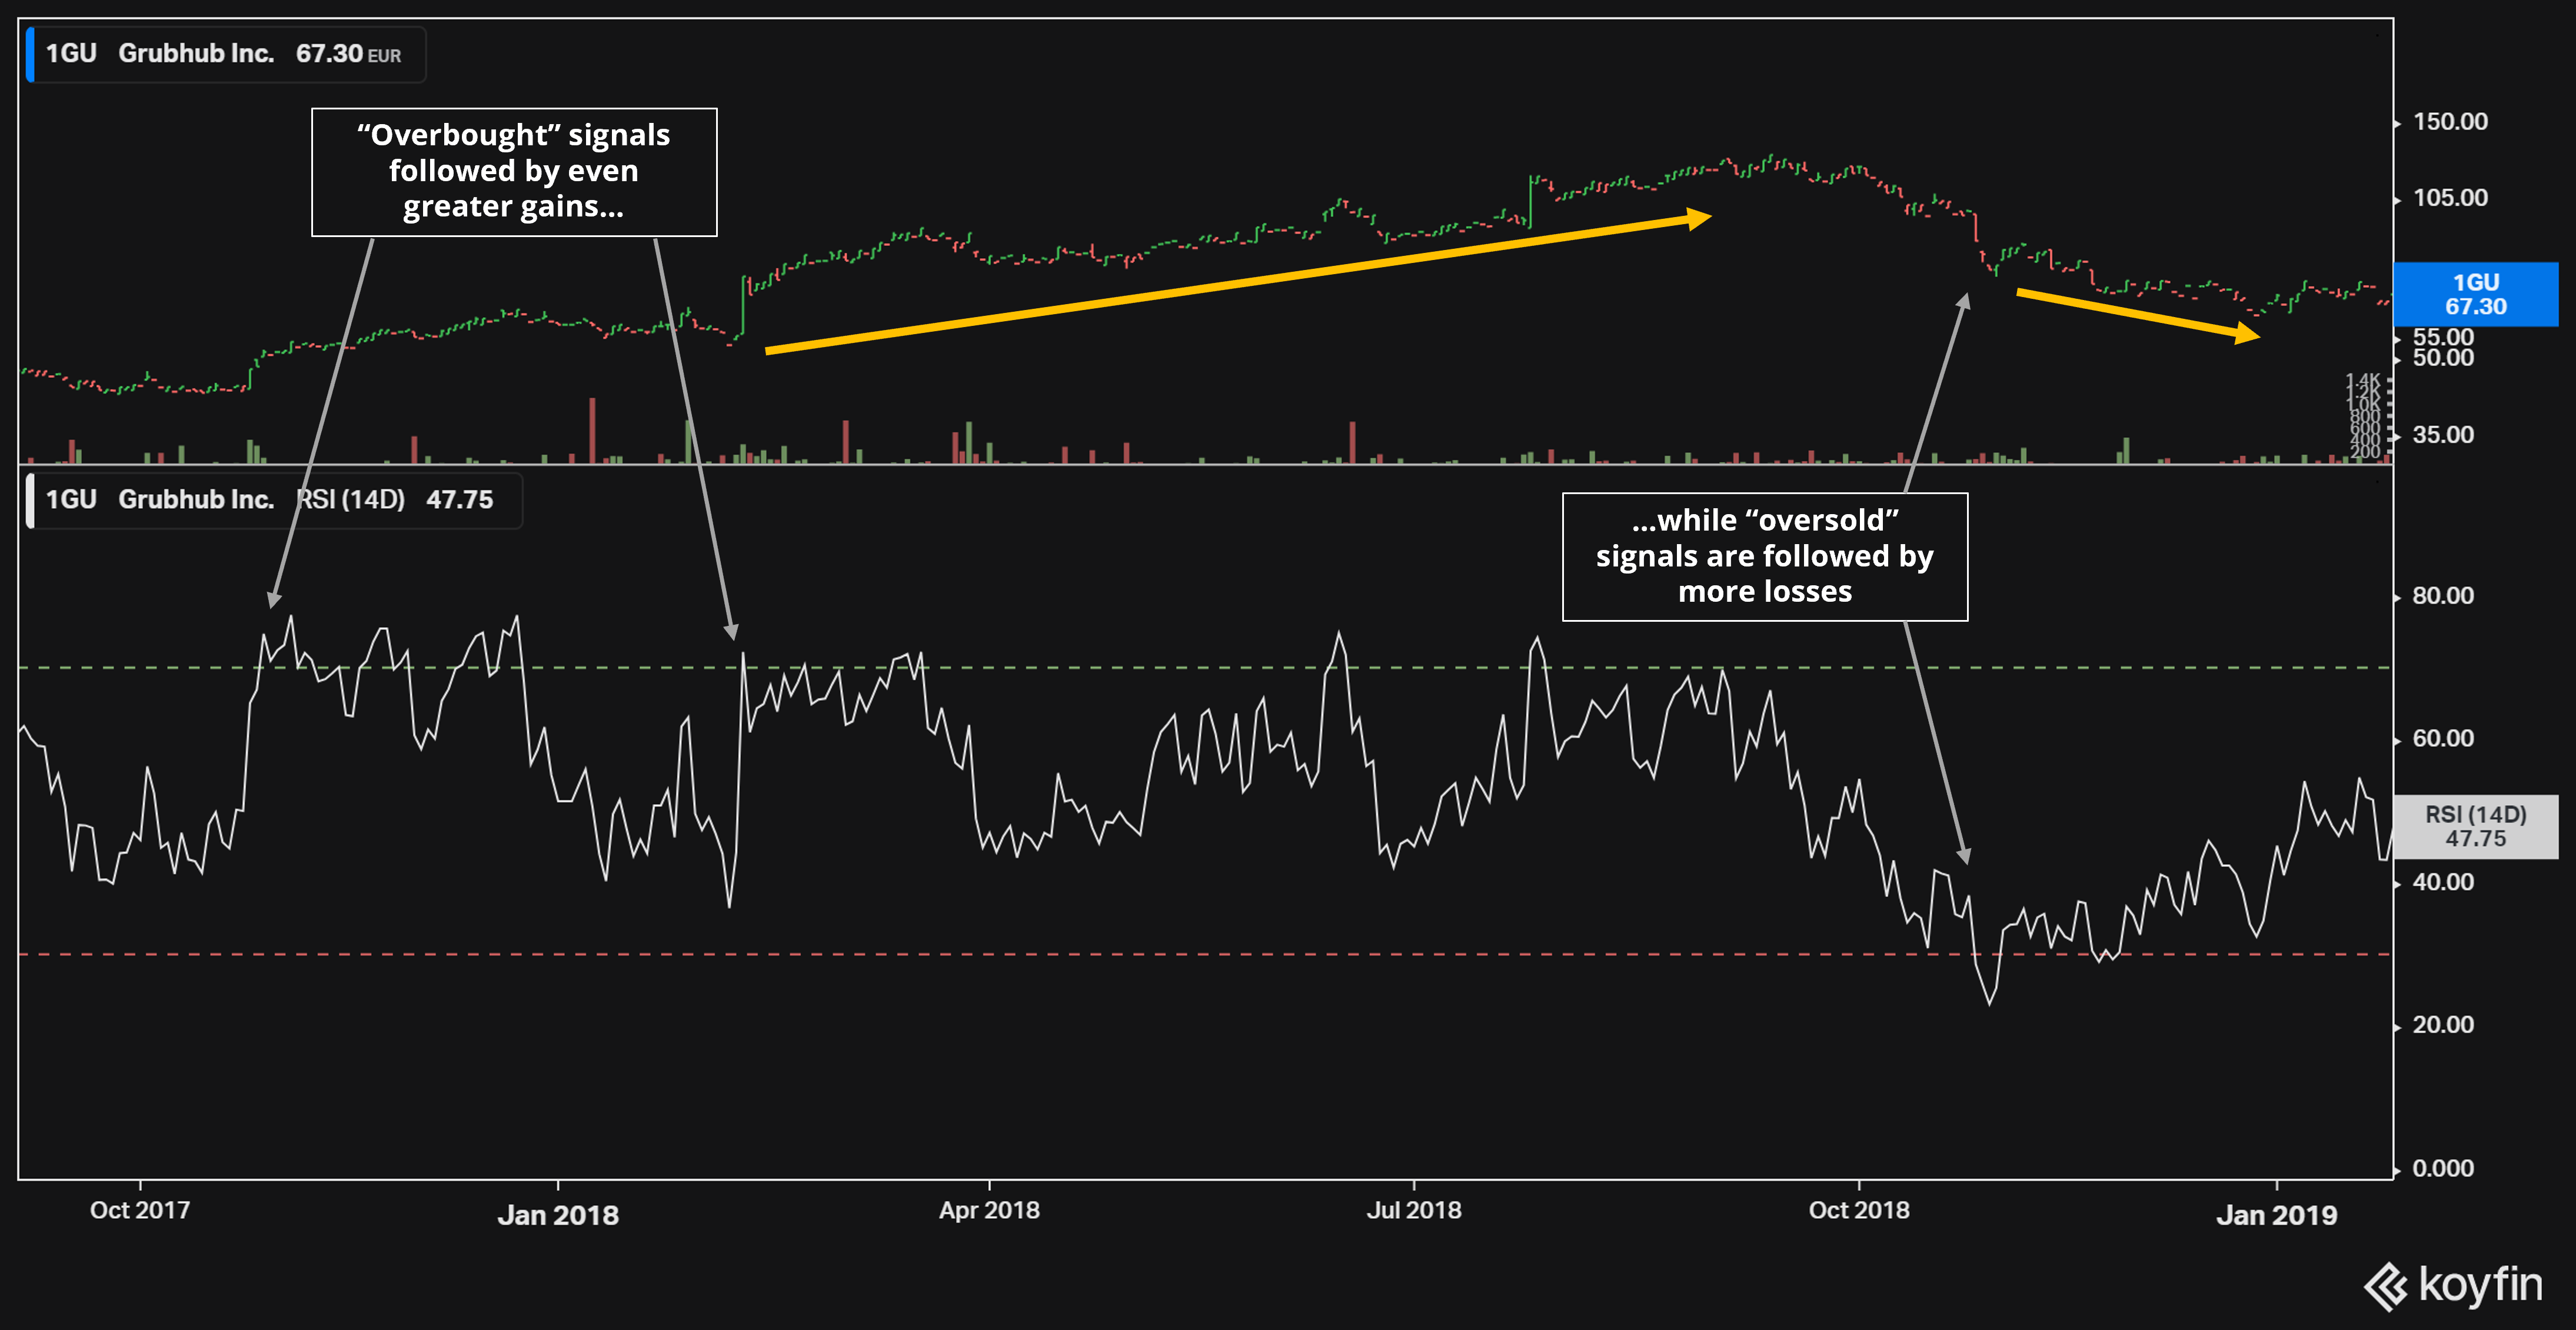
Task: Click the "Overbought" signals annotation box
Action: click(514, 172)
